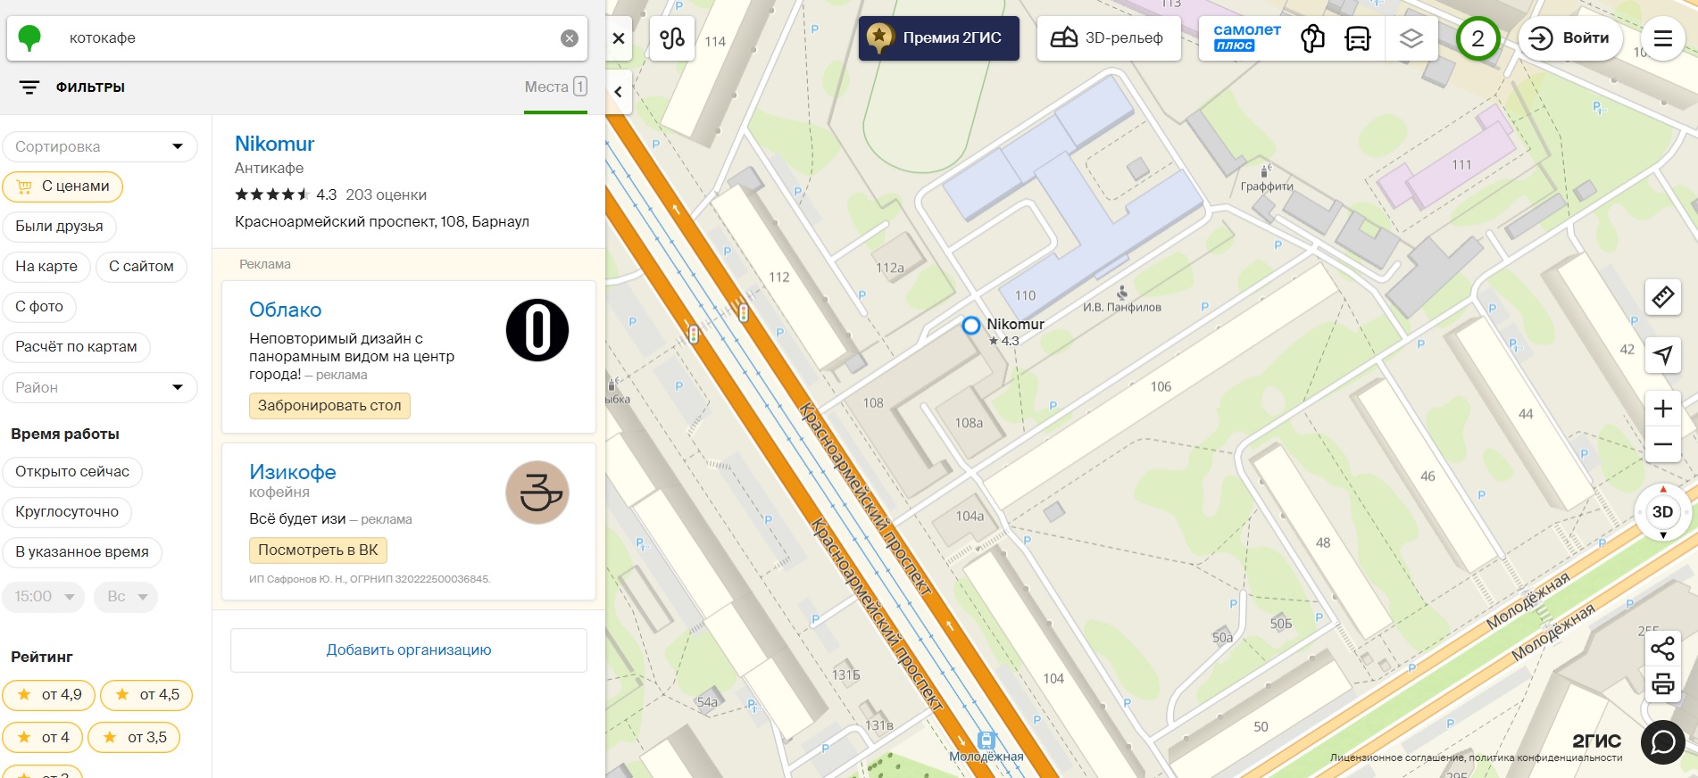The height and width of the screenshot is (778, 1698).
Task: Open the 15:00 time dropdown
Action: [x=44, y=597]
